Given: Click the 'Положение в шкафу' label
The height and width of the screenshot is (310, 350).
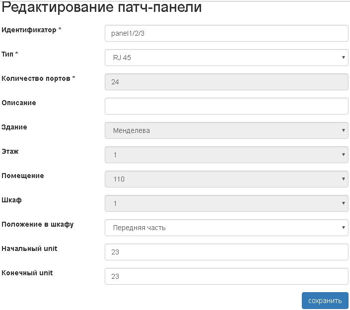Looking at the screenshot, I should click(x=38, y=224).
